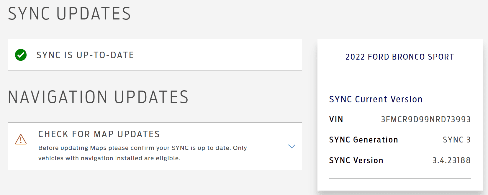Click the blue chevron in the map updates row
Image resolution: width=488 pixels, height=195 pixels.
click(x=292, y=146)
